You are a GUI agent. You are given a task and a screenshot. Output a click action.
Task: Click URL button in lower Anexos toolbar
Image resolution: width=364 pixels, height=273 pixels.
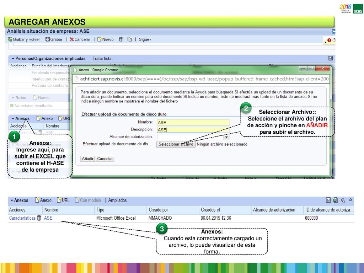point(63,200)
